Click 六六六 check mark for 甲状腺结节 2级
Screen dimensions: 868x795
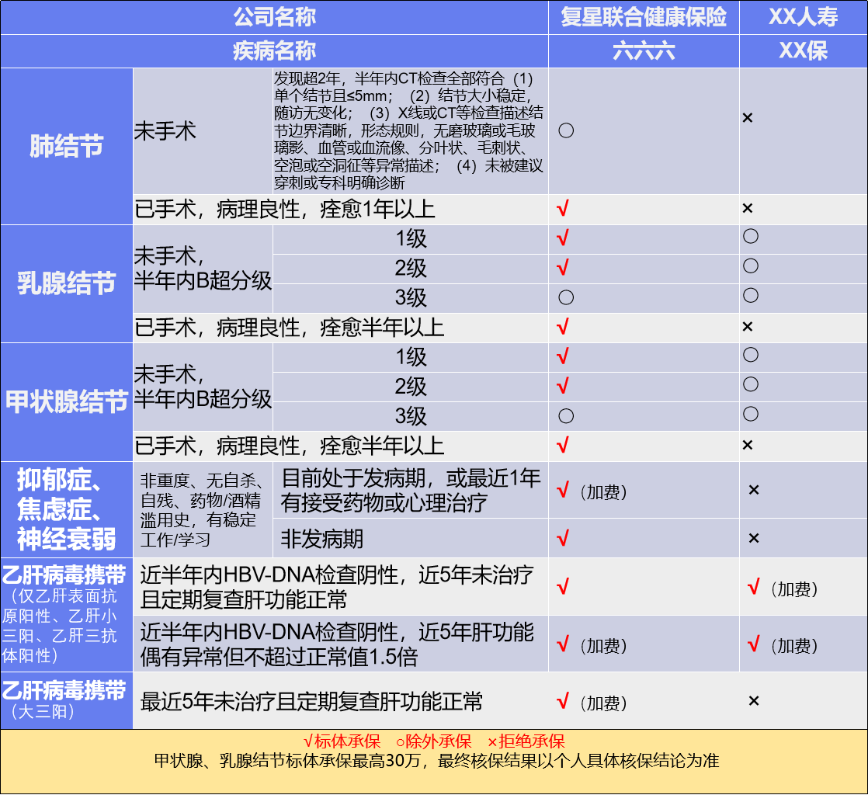[564, 386]
